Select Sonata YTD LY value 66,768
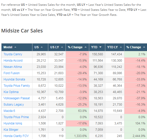Viewport: 147px width, 139px height. coord(117,79)
